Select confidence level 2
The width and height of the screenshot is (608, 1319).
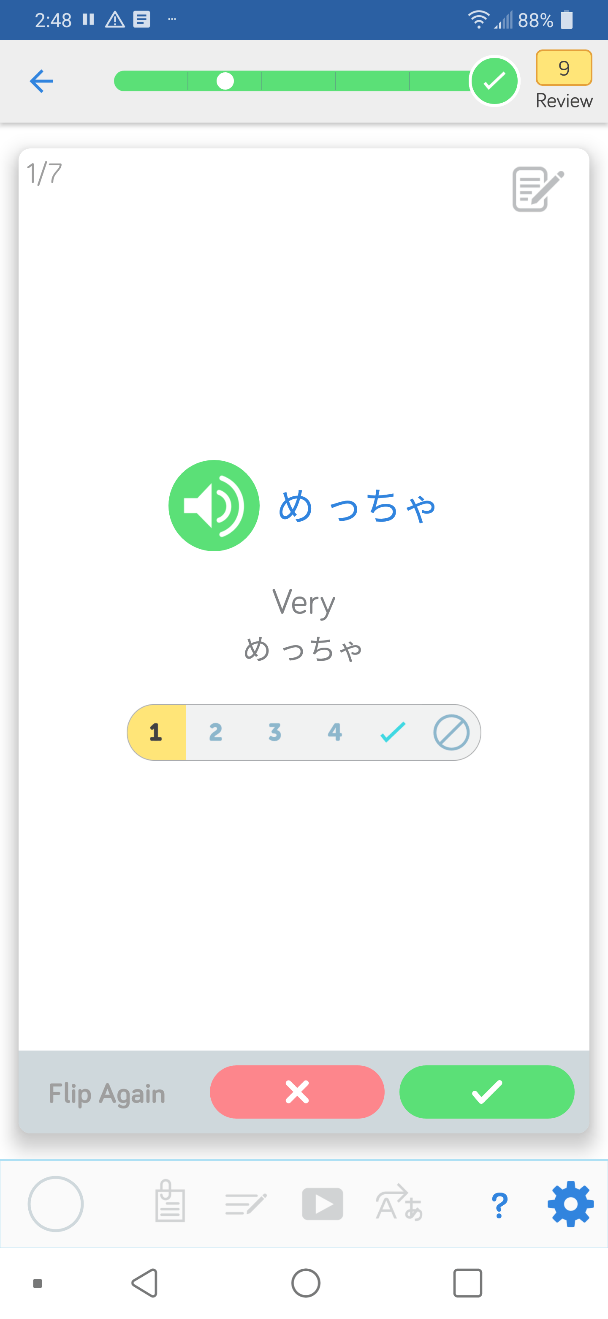point(215,732)
